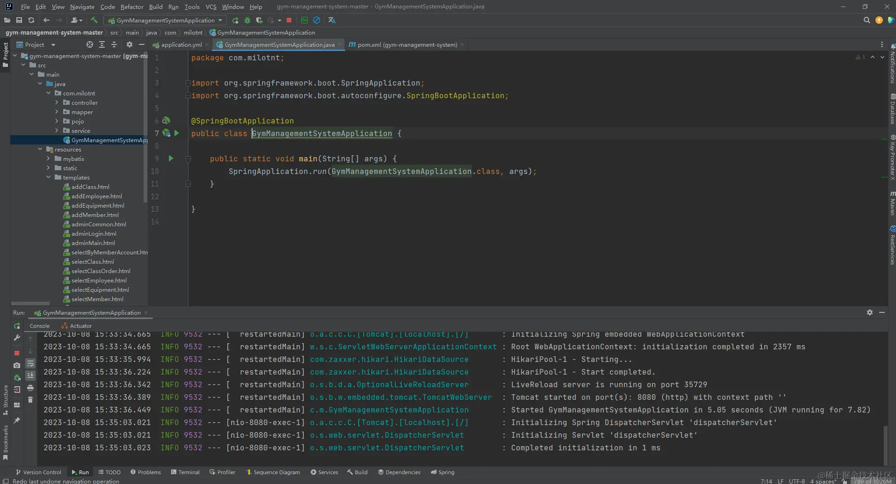Open the Terminal tool window
Viewport: 896px width, 484px height.
point(185,472)
